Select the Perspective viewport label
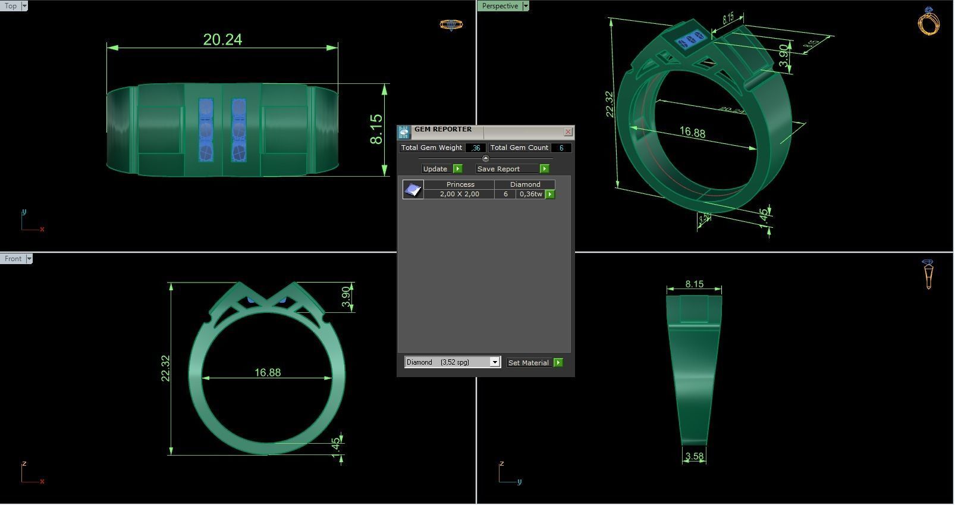This screenshot has width=955, height=505. coord(500,6)
